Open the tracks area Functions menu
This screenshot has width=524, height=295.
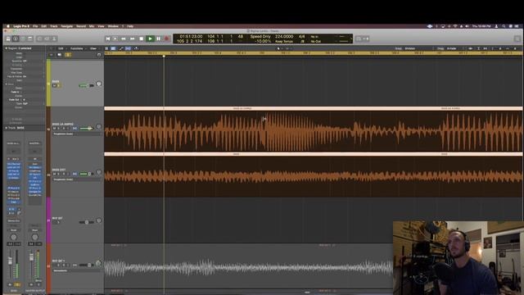point(76,48)
